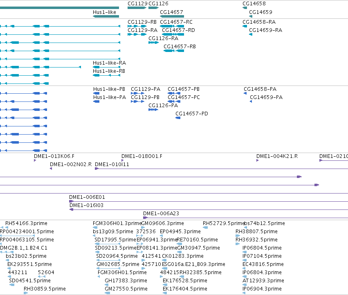Click EST RH54166.3prime

coord(26,223)
